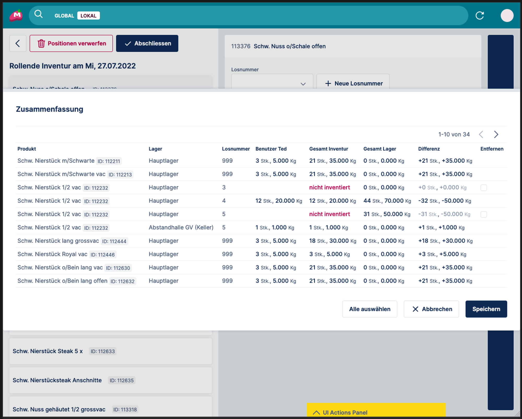
Task: Switch search scope to GLOBAL
Action: (64, 16)
